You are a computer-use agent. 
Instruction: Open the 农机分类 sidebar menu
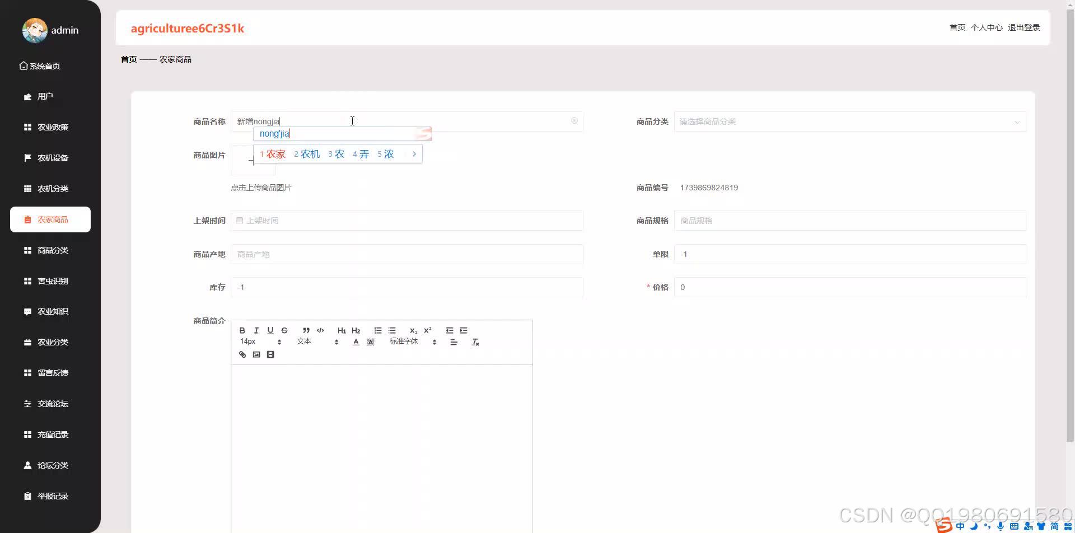(50, 189)
